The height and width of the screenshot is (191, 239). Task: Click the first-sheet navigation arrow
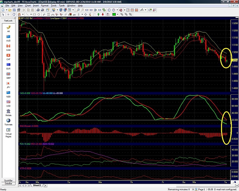(20, 186)
